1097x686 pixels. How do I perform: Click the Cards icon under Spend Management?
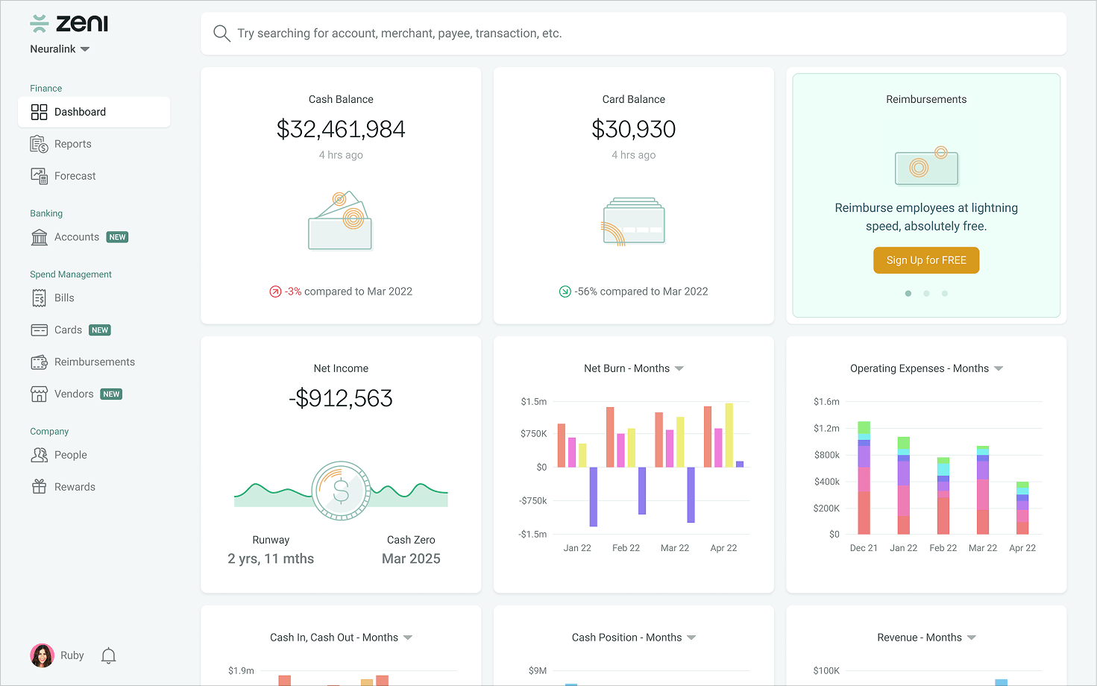[39, 330]
